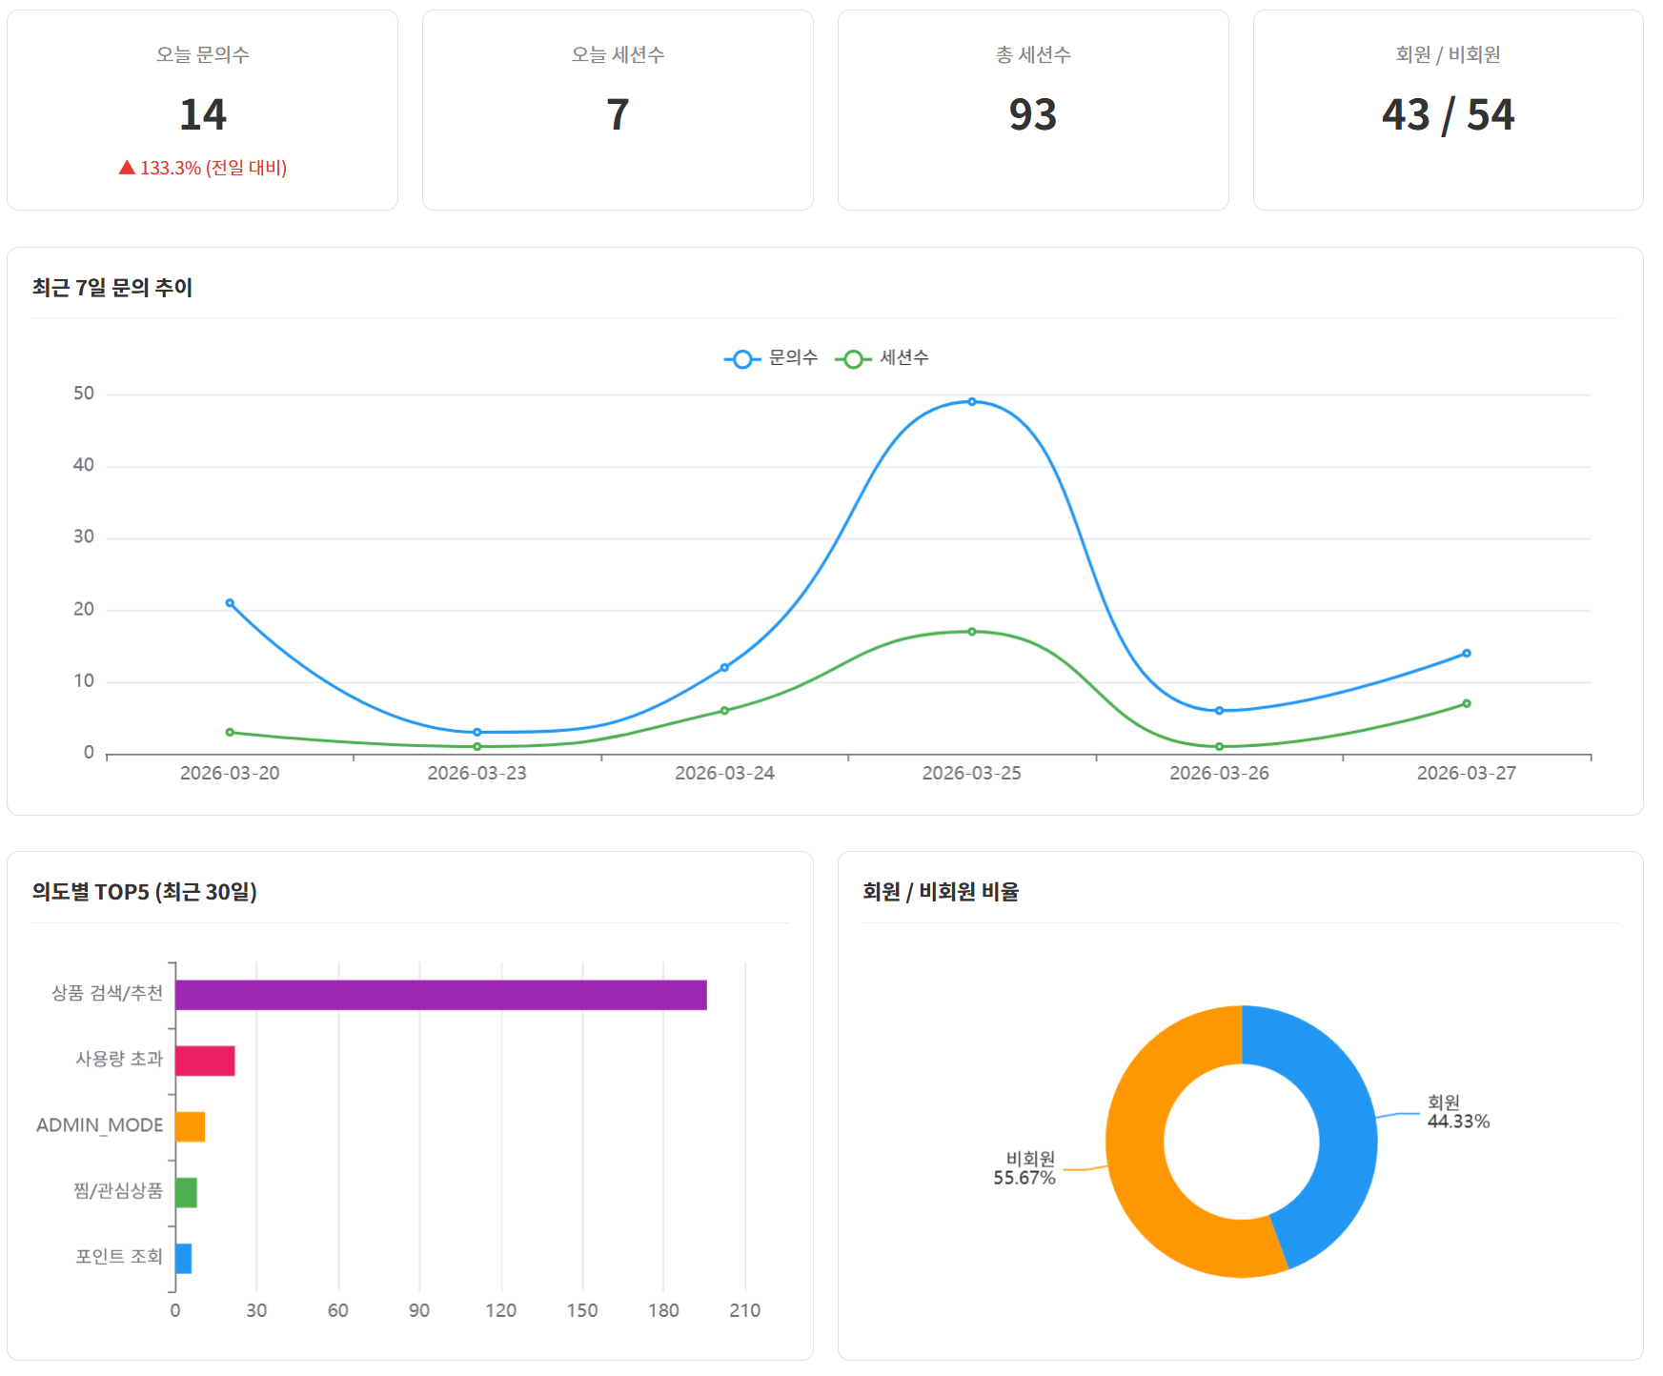Click the 세션수 data point on 2026-03-24
Viewport: 1663px width, 1376px height.
pyautogui.click(x=724, y=711)
